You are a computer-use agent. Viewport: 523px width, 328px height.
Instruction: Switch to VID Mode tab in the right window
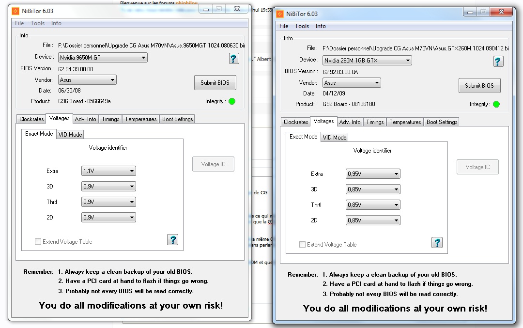coord(335,138)
